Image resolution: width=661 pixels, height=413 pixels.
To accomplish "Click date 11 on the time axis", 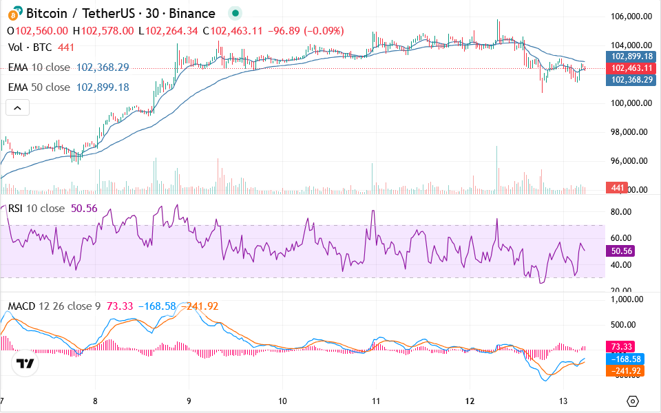I will coord(376,401).
